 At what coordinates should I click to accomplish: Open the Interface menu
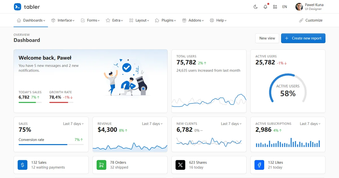(63, 20)
